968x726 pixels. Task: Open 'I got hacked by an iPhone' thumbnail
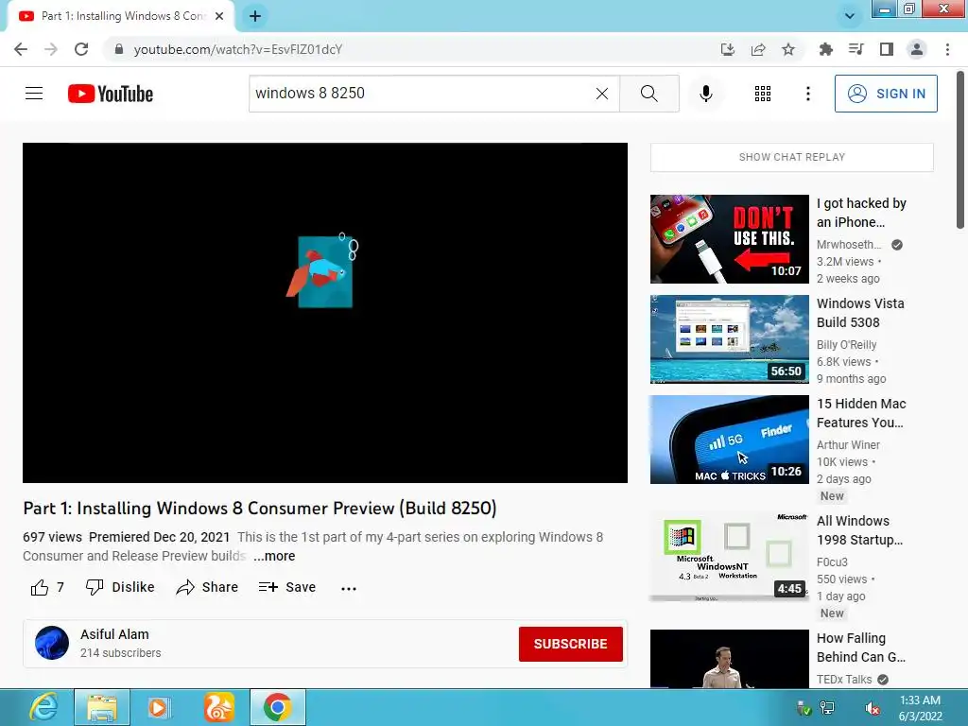729,239
